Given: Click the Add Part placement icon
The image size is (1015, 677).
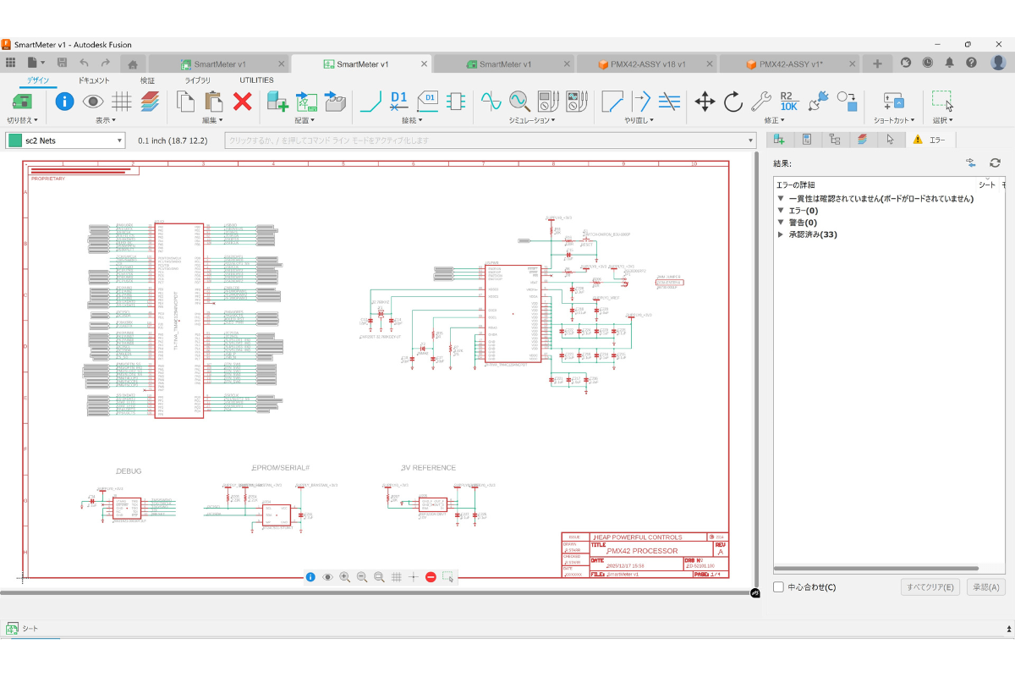Looking at the screenshot, I should click(277, 102).
